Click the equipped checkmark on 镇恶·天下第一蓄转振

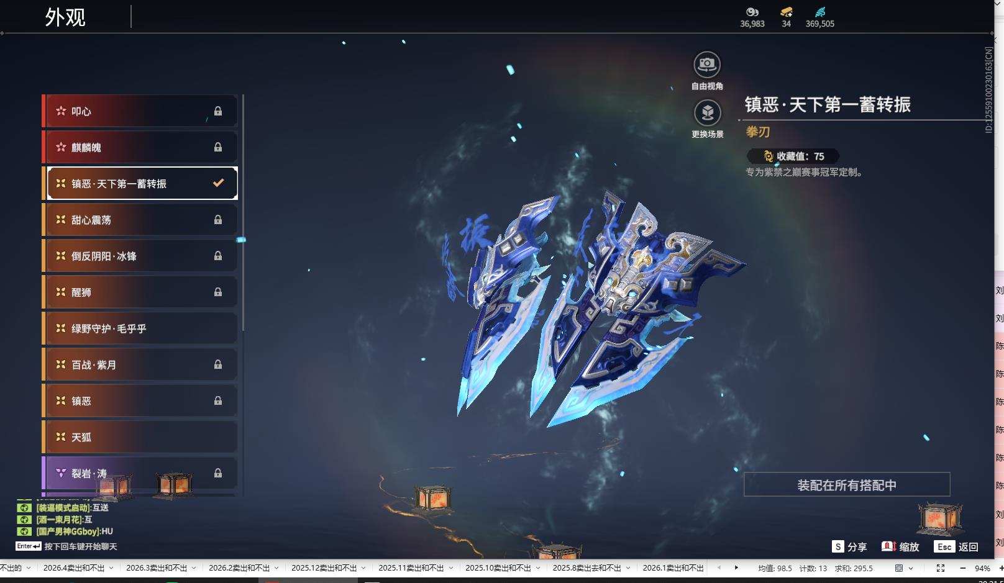[x=218, y=183]
